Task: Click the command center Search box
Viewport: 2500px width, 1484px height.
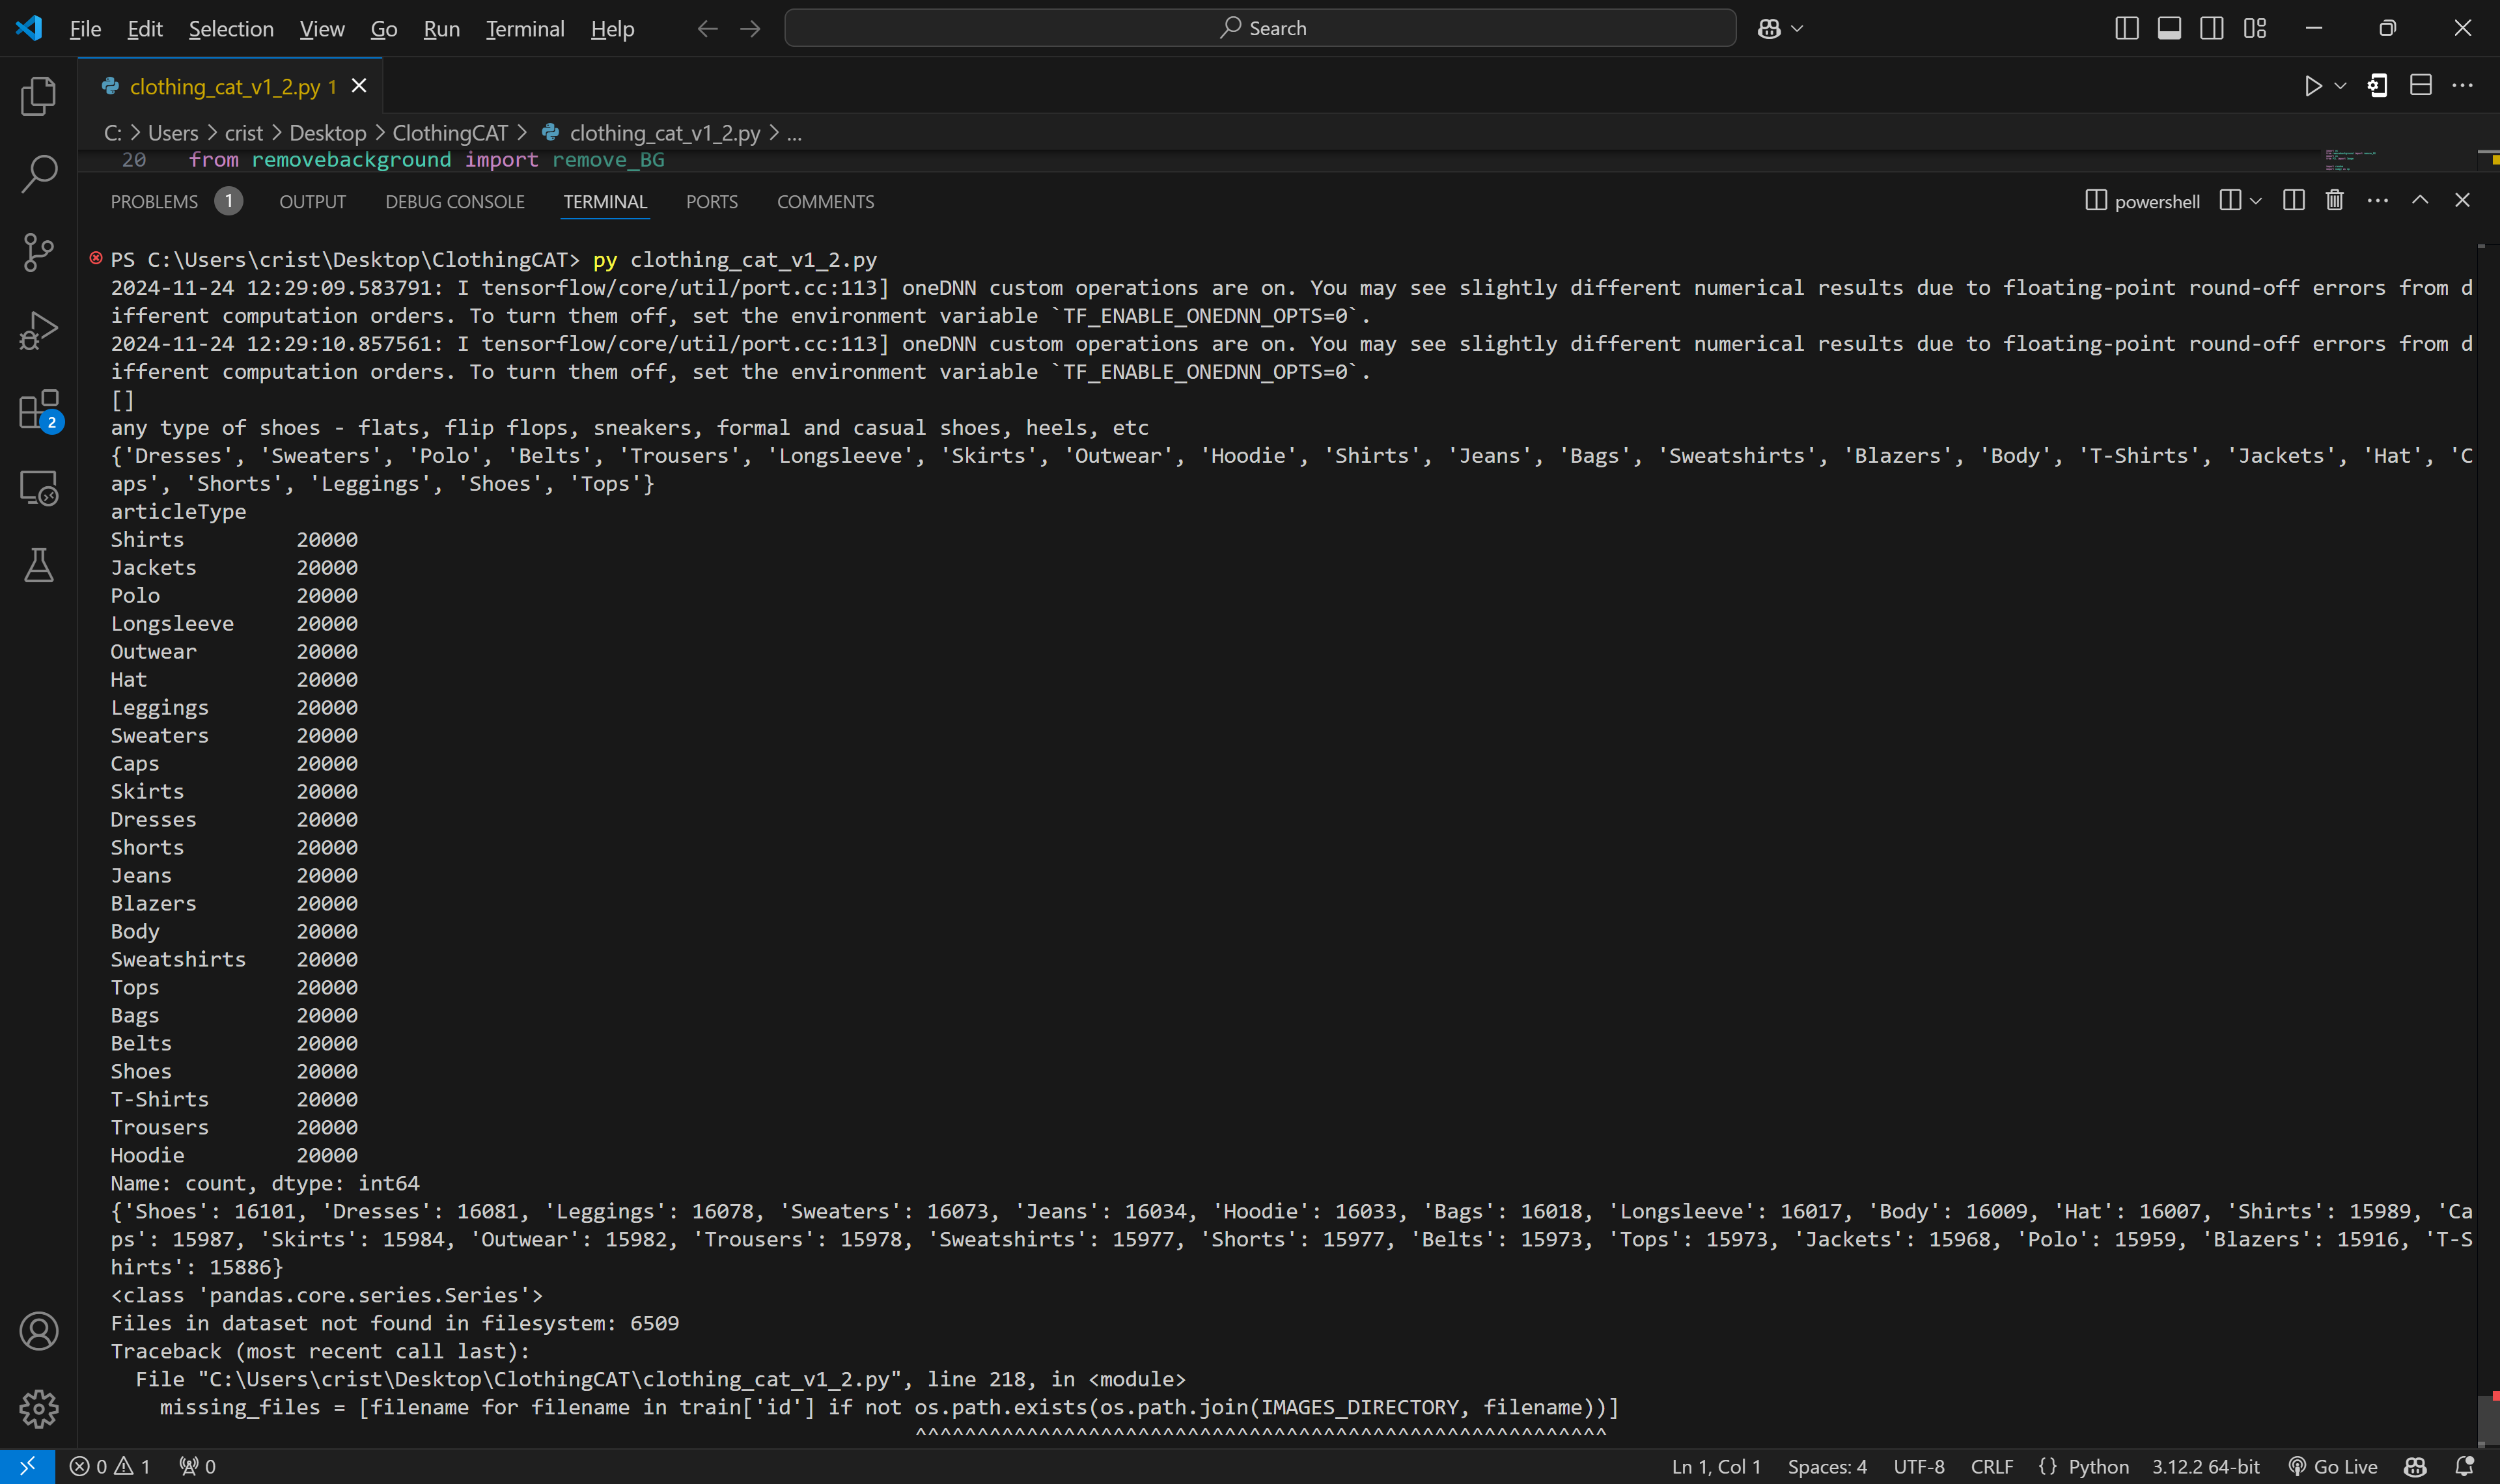Action: tap(1260, 28)
